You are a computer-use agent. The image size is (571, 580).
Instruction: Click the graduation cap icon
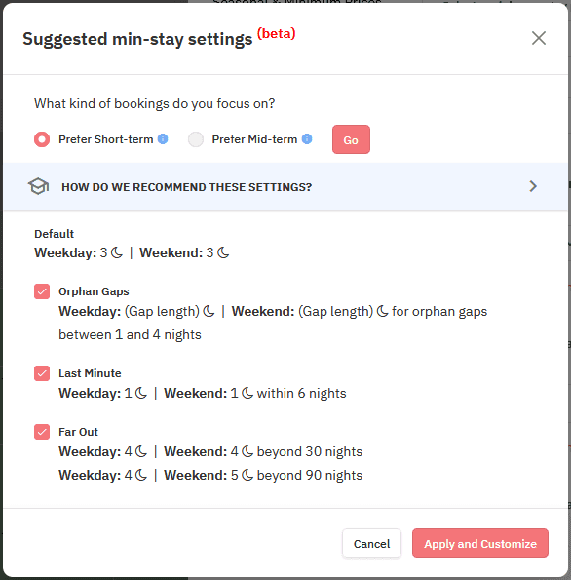coord(38,186)
